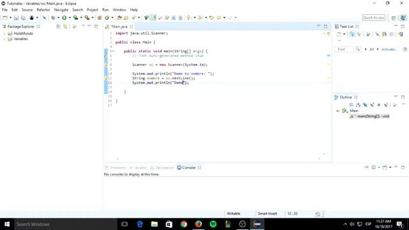Toggle Hide Non-Public Members in Outline

click(379, 105)
